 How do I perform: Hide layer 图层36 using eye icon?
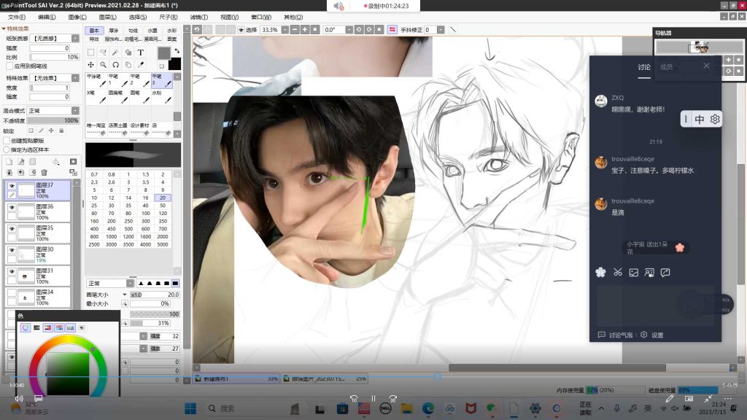[12, 207]
